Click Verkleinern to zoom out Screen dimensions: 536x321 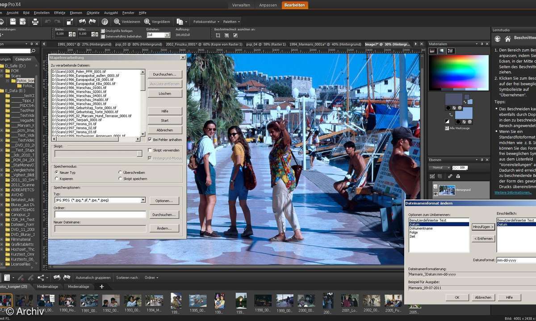tap(127, 21)
